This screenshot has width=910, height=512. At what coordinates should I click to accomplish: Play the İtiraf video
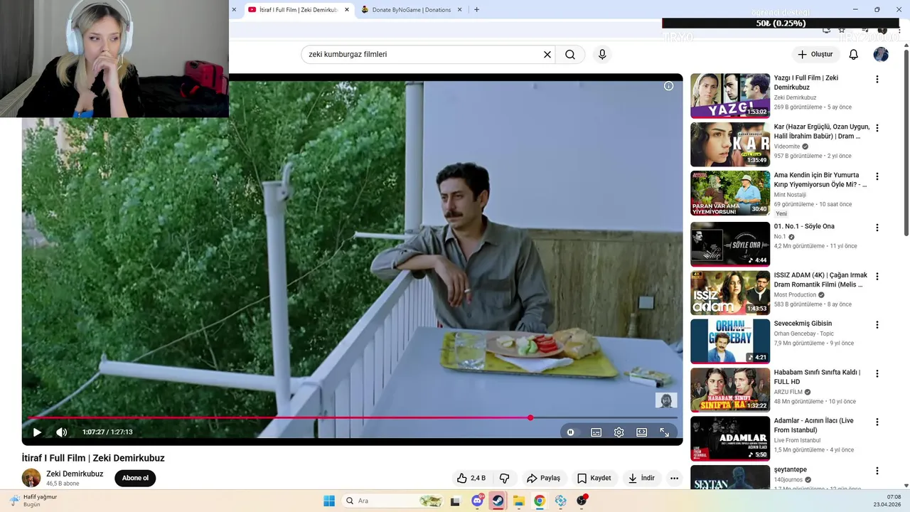tap(37, 432)
